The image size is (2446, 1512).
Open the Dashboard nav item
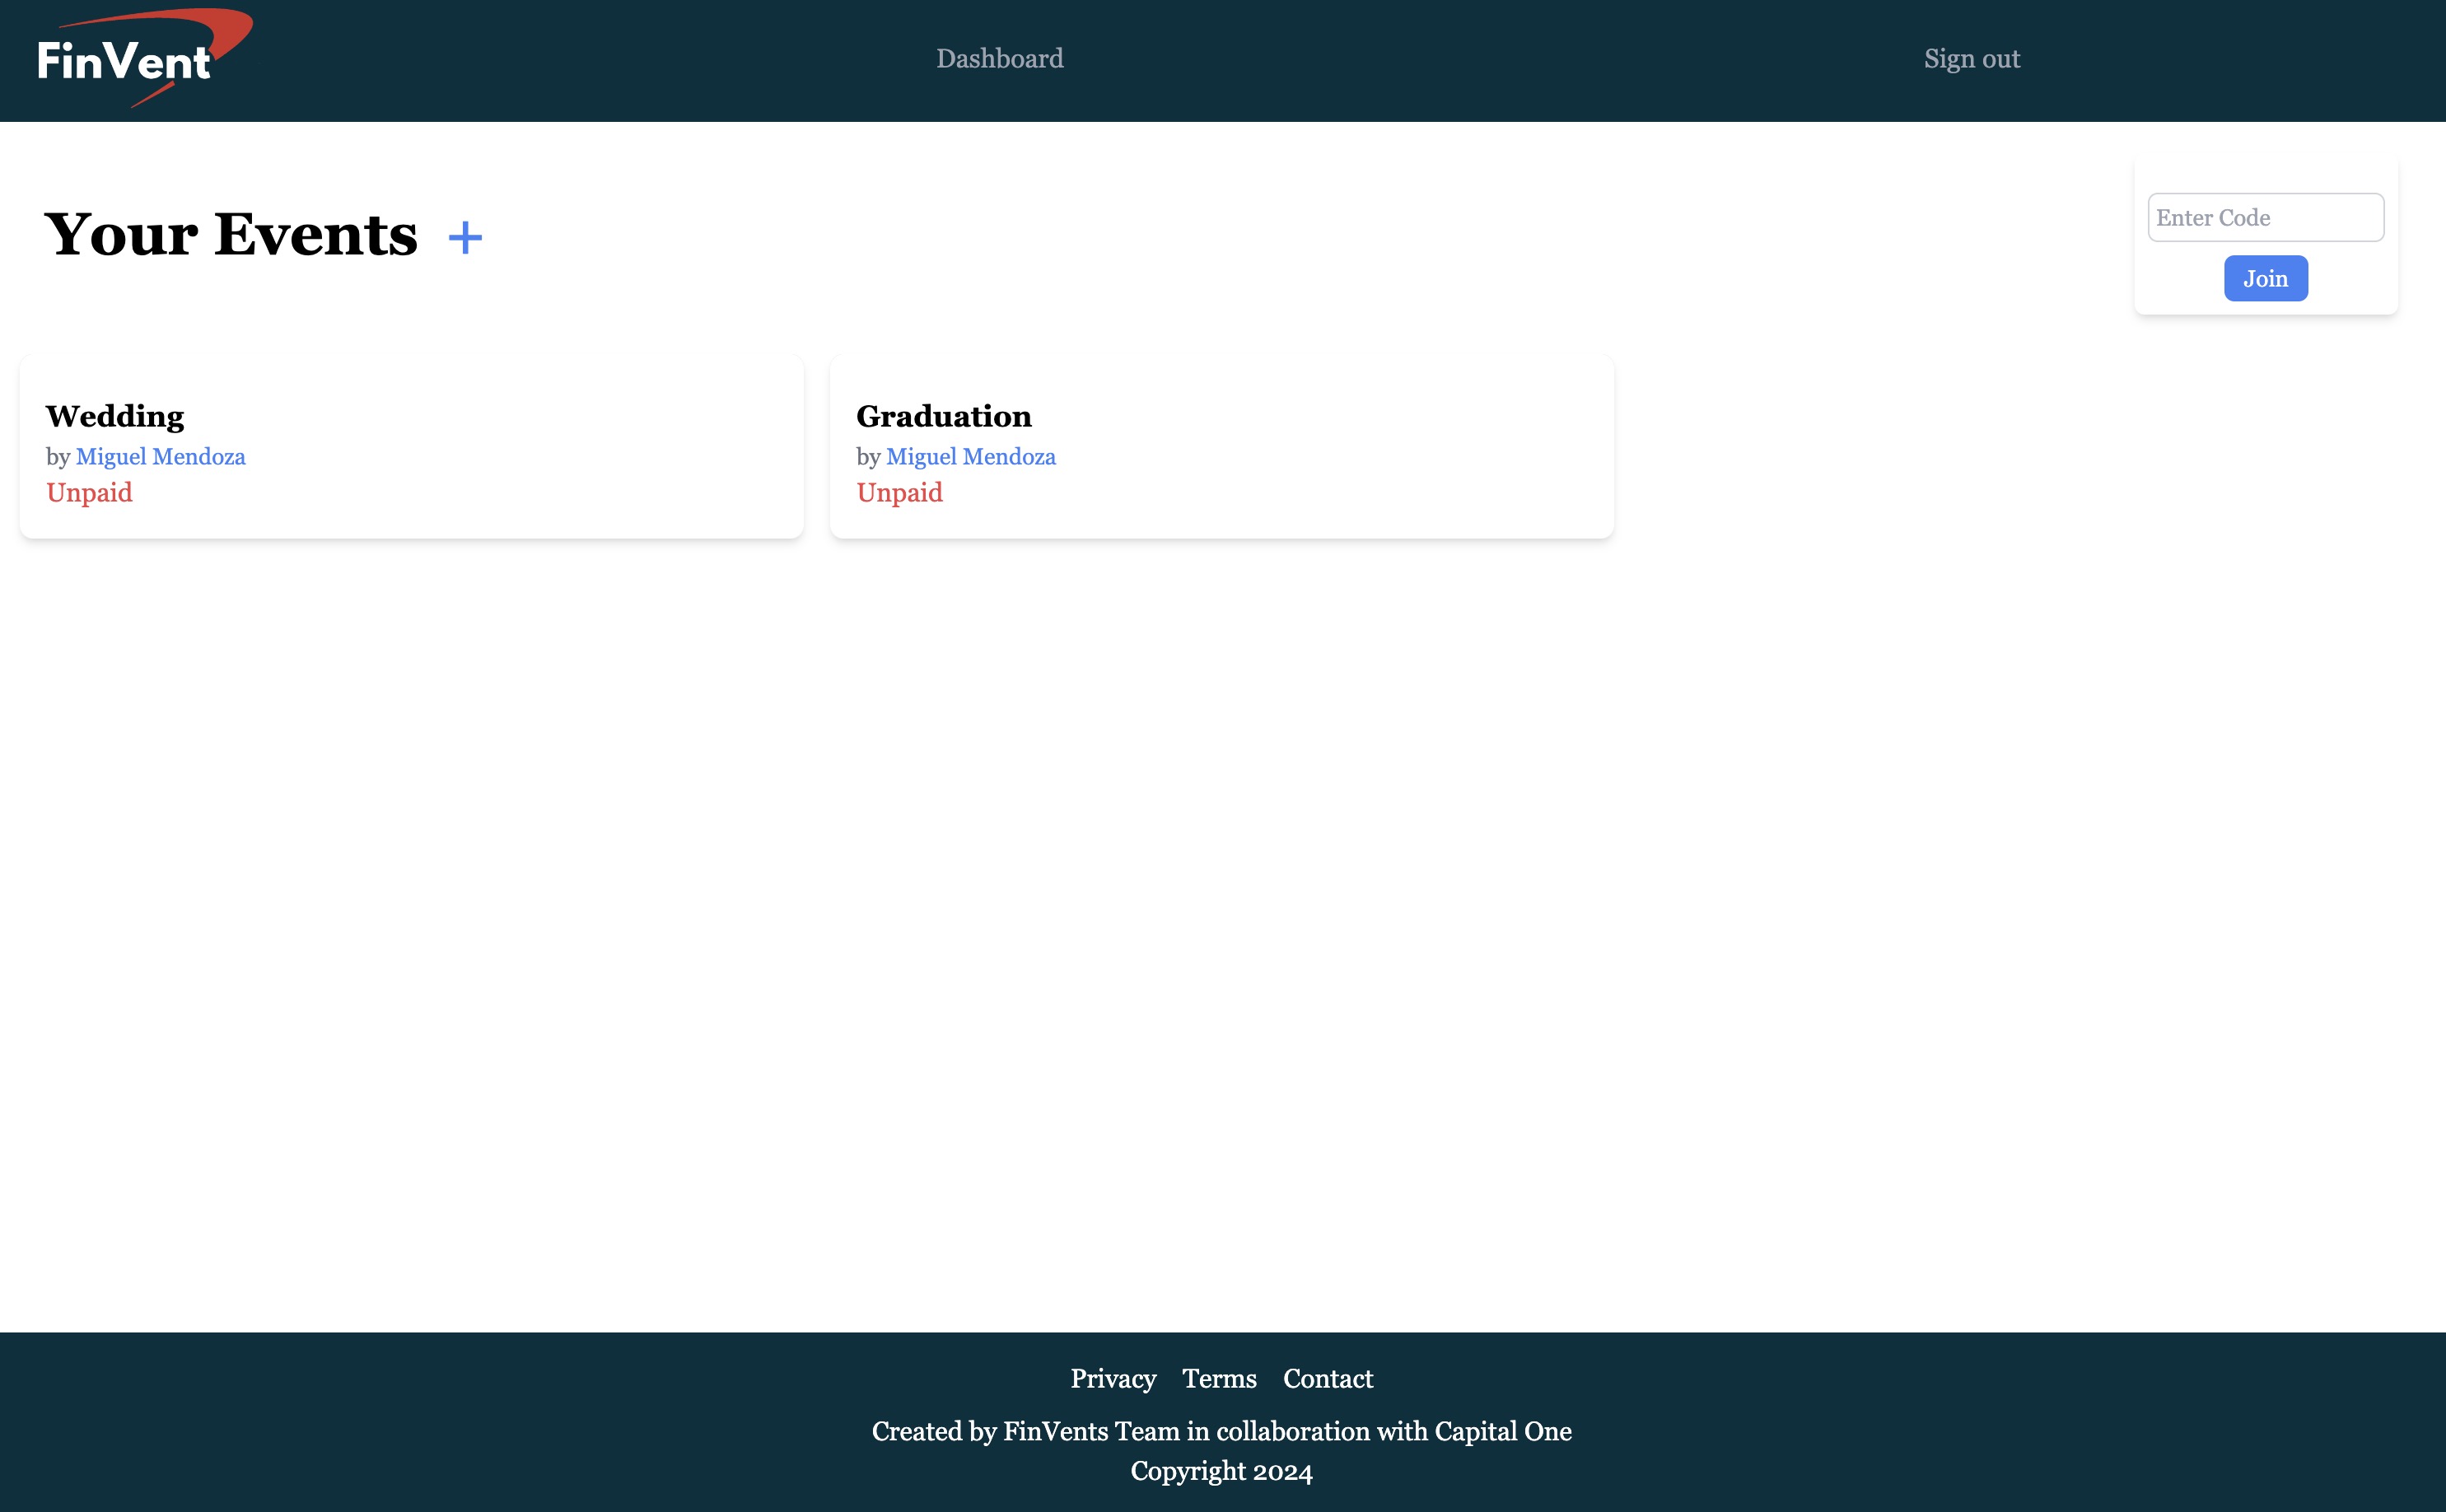coord(999,59)
